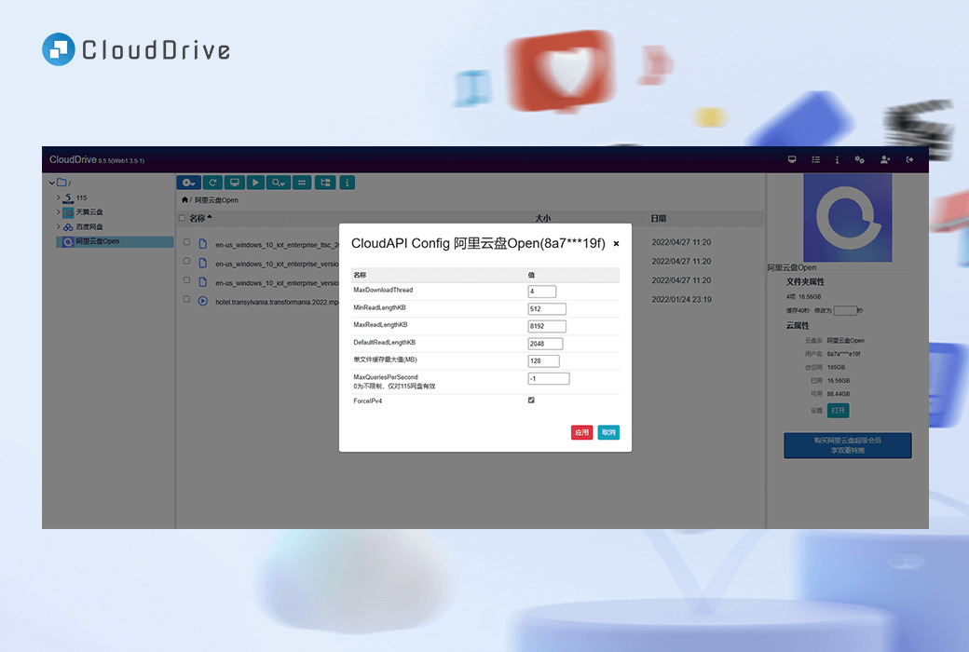This screenshot has height=652, width=969.
Task: Close the CloudAPI Config dialog
Action: pyautogui.click(x=616, y=244)
